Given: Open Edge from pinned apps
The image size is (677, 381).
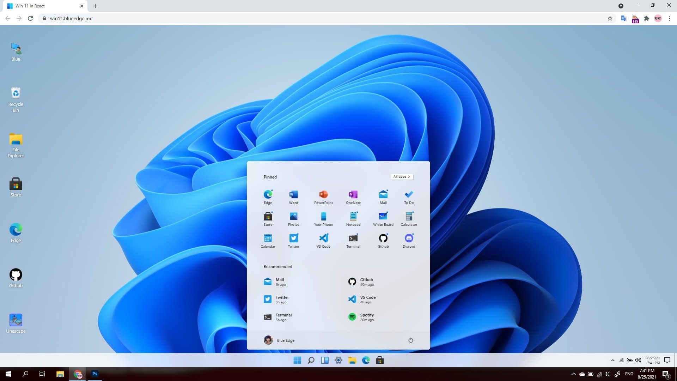Looking at the screenshot, I should click(268, 197).
